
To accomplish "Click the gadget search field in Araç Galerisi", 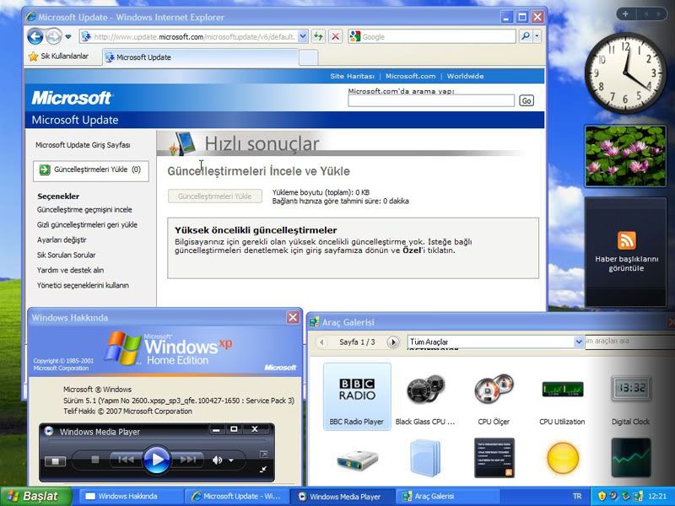I will pos(629,342).
